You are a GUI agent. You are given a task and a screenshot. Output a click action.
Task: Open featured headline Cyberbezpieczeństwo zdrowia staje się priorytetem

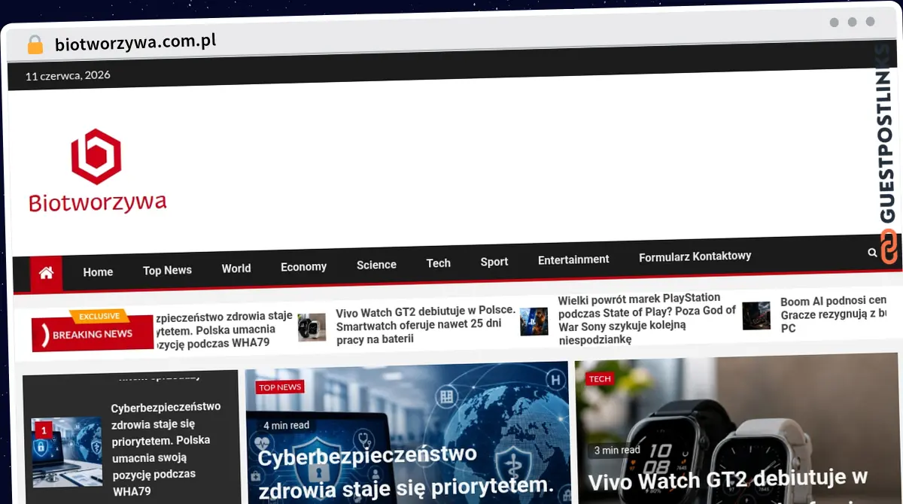[x=406, y=472]
